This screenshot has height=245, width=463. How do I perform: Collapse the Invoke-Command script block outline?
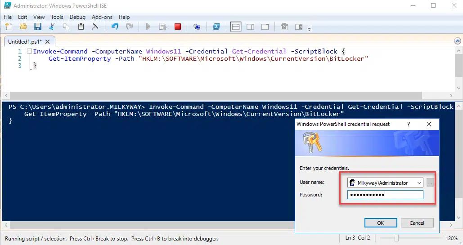pos(29,51)
